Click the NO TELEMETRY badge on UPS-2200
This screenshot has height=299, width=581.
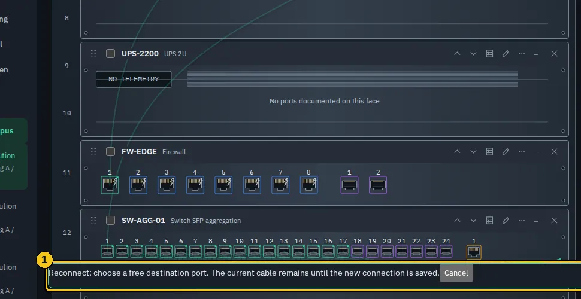[134, 79]
